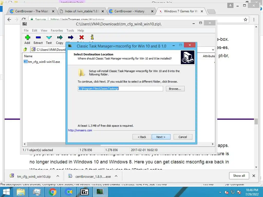Open the browser three-dot menu
Viewport: 263px width, 197px height.
coord(254,19)
